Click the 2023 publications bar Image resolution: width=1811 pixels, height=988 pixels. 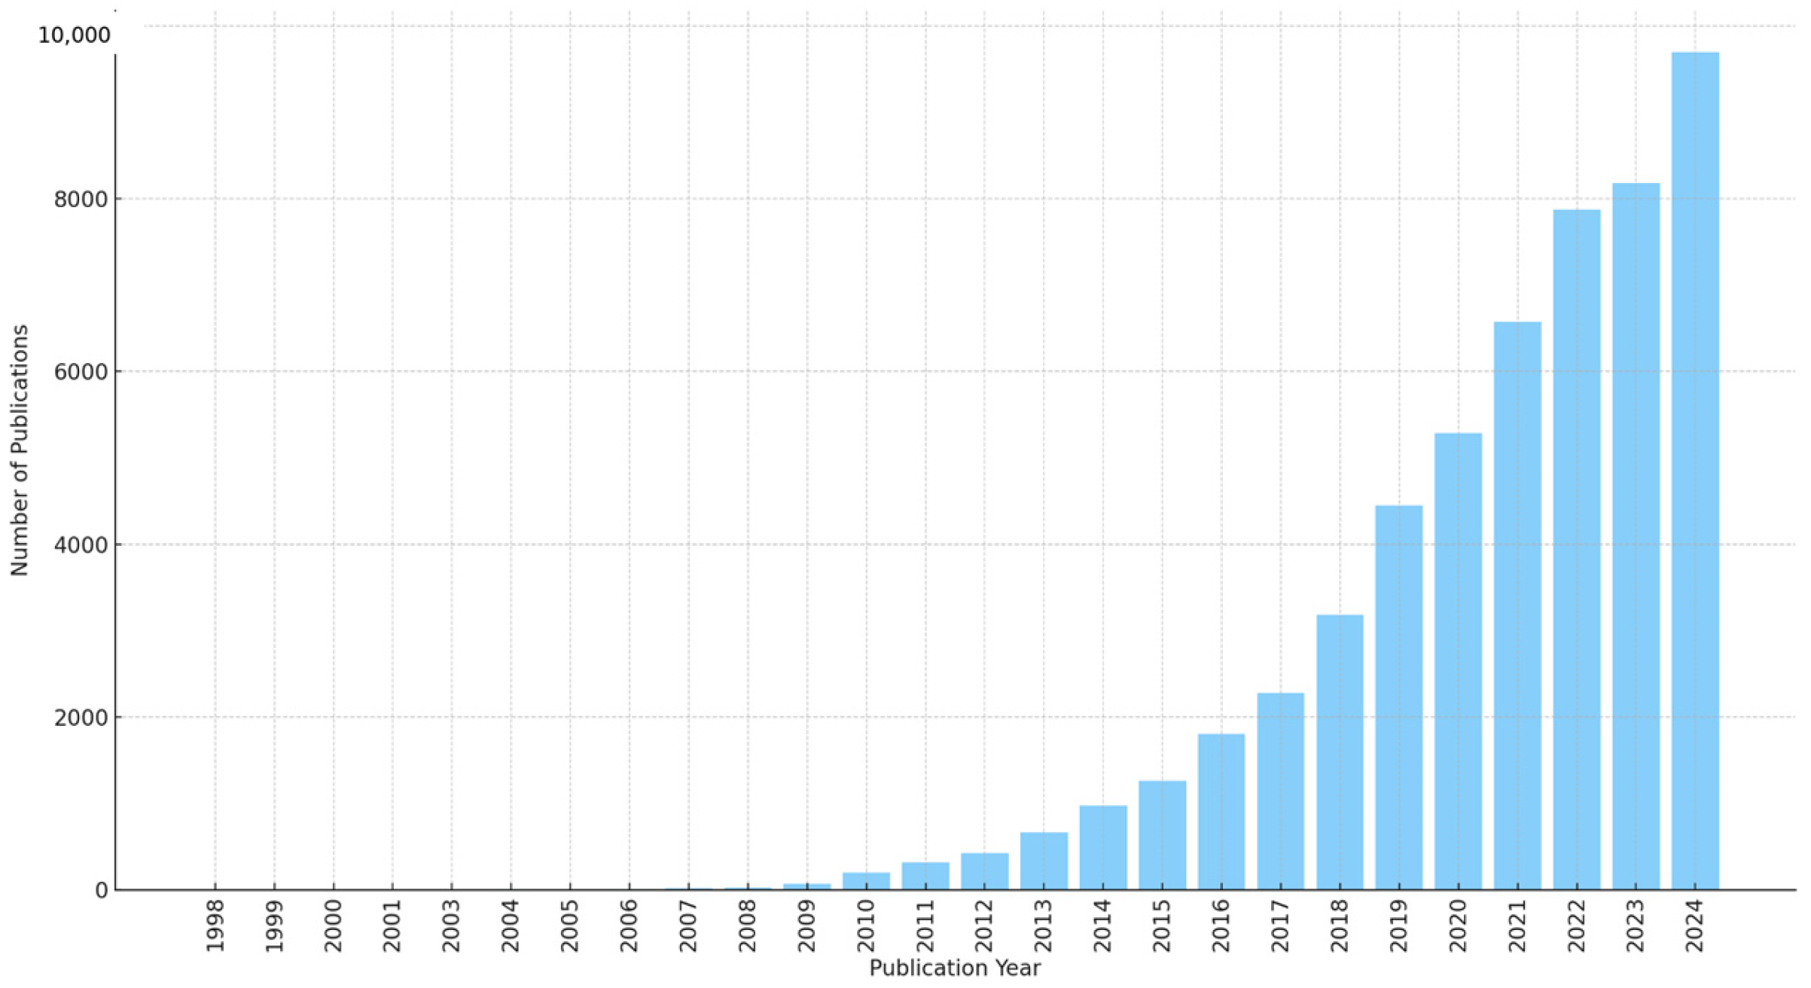1636,536
